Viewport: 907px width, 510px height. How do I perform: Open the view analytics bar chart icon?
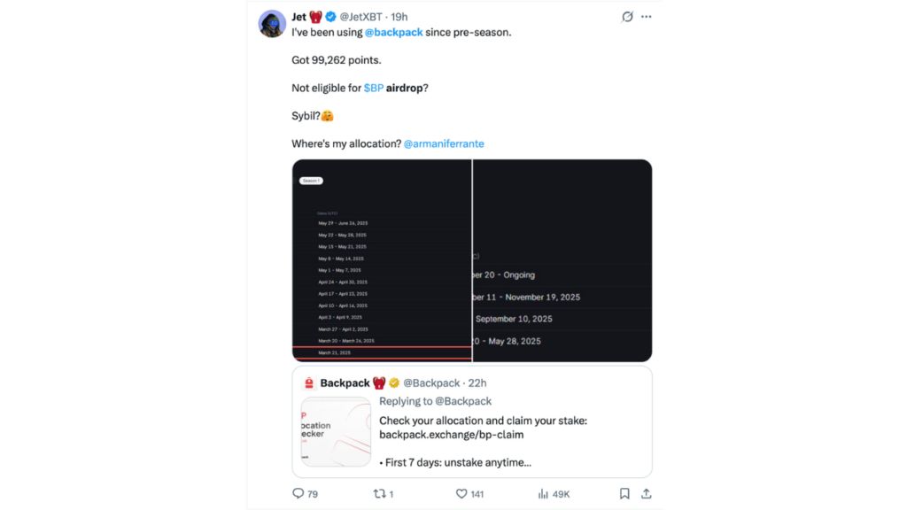pos(544,493)
